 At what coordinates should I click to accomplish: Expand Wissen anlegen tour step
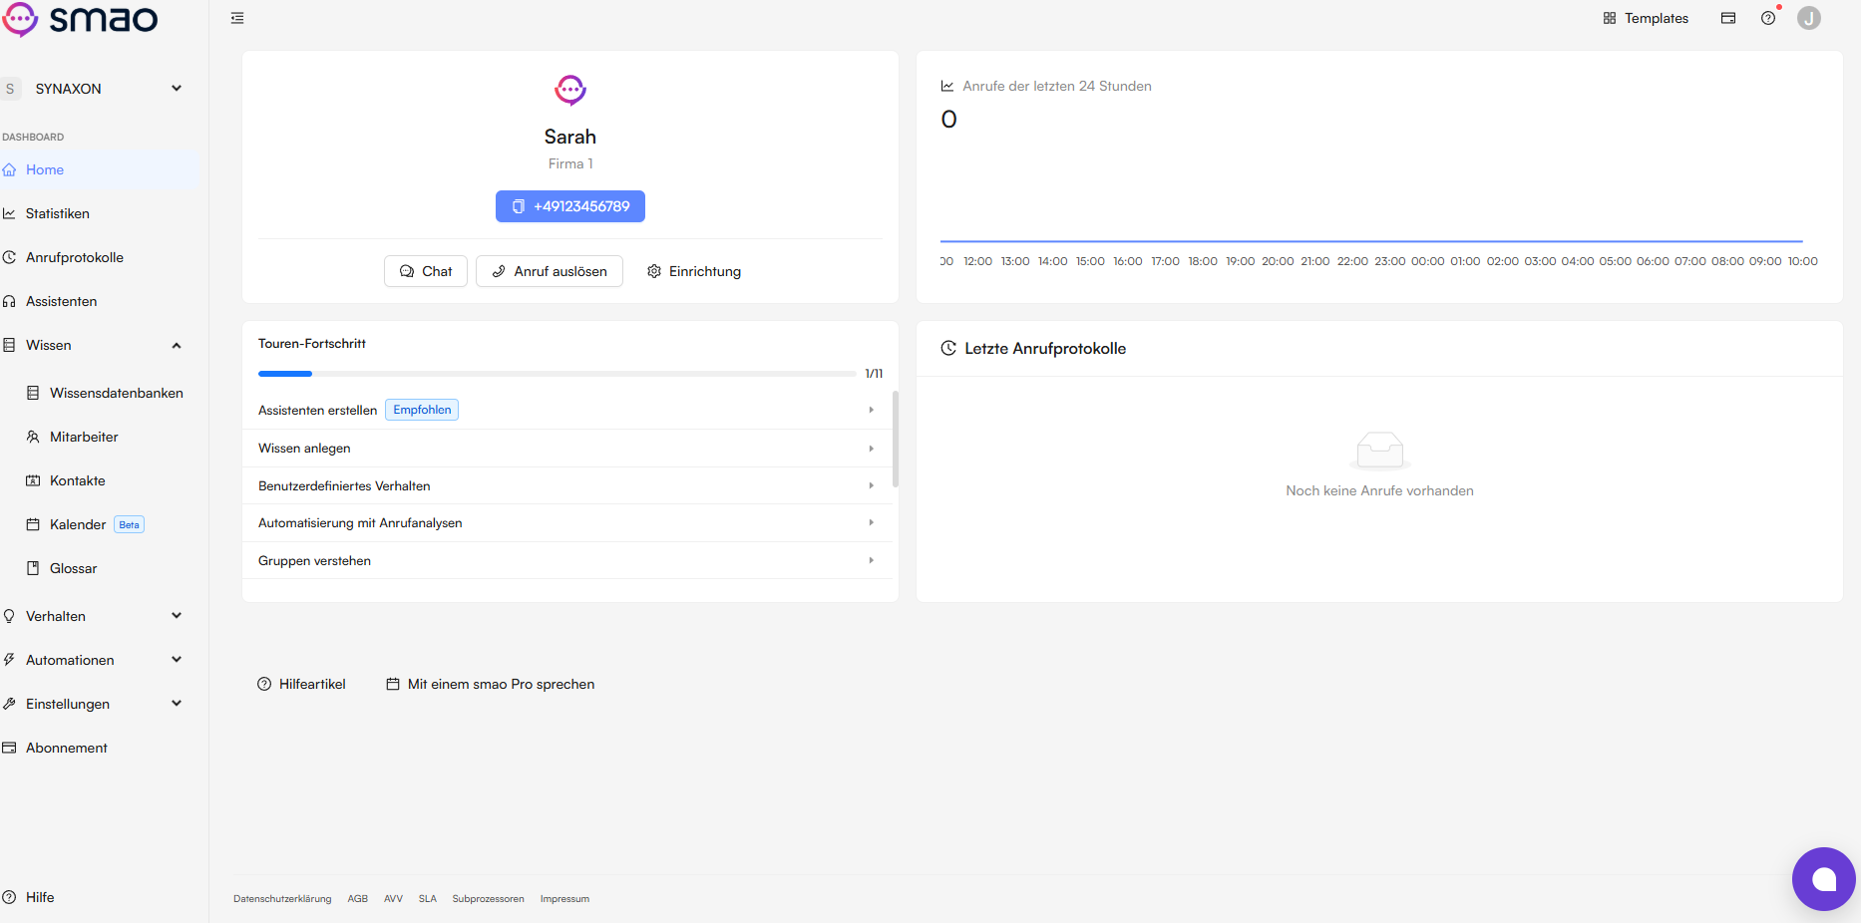[566, 449]
